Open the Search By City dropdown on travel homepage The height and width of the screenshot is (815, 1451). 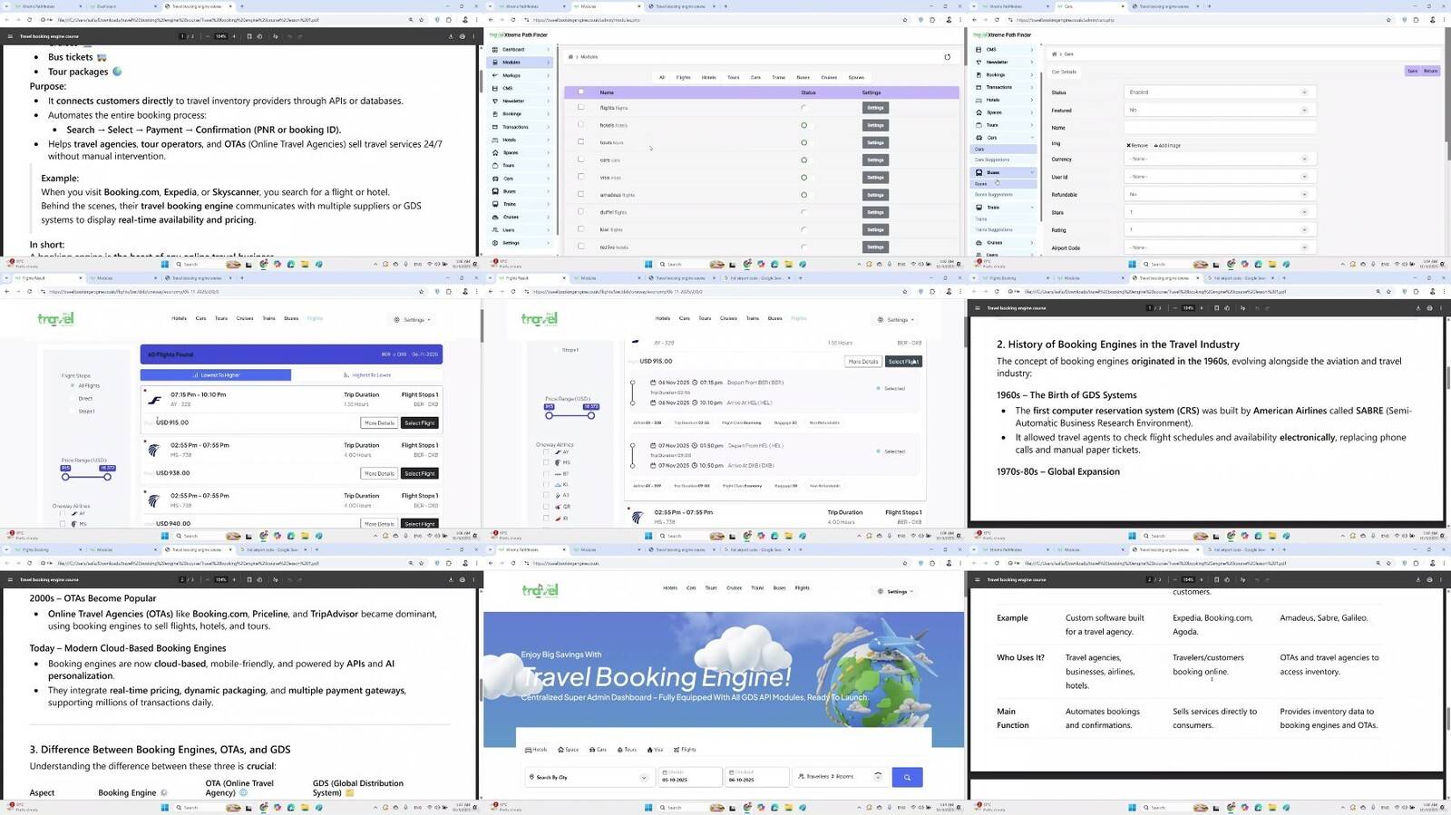(x=589, y=777)
